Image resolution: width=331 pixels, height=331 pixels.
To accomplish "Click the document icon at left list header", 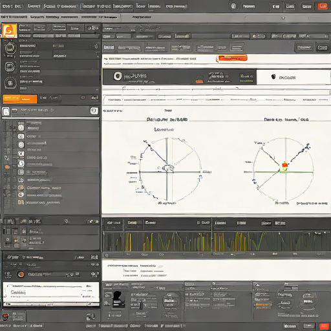I will coord(6,112).
